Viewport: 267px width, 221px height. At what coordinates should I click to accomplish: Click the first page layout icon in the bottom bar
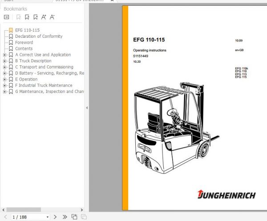tap(74, 217)
